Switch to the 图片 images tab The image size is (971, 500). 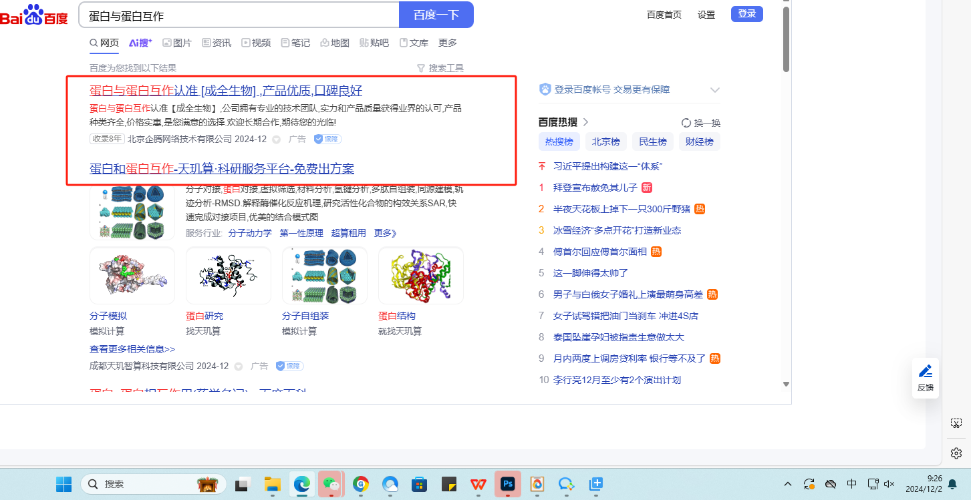click(177, 43)
